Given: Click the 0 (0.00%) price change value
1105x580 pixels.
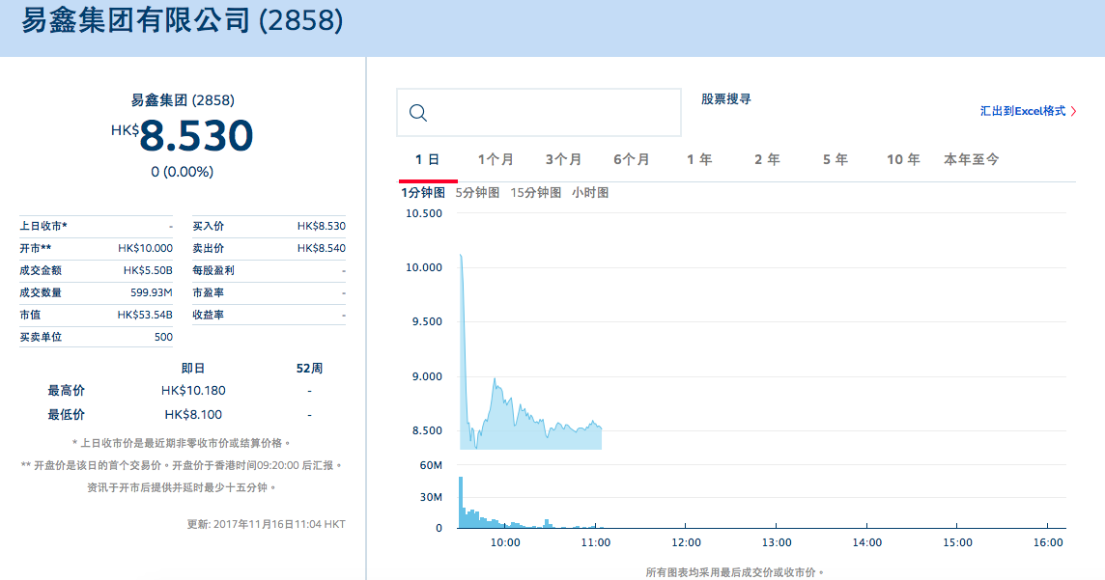Looking at the screenshot, I should click(x=182, y=172).
